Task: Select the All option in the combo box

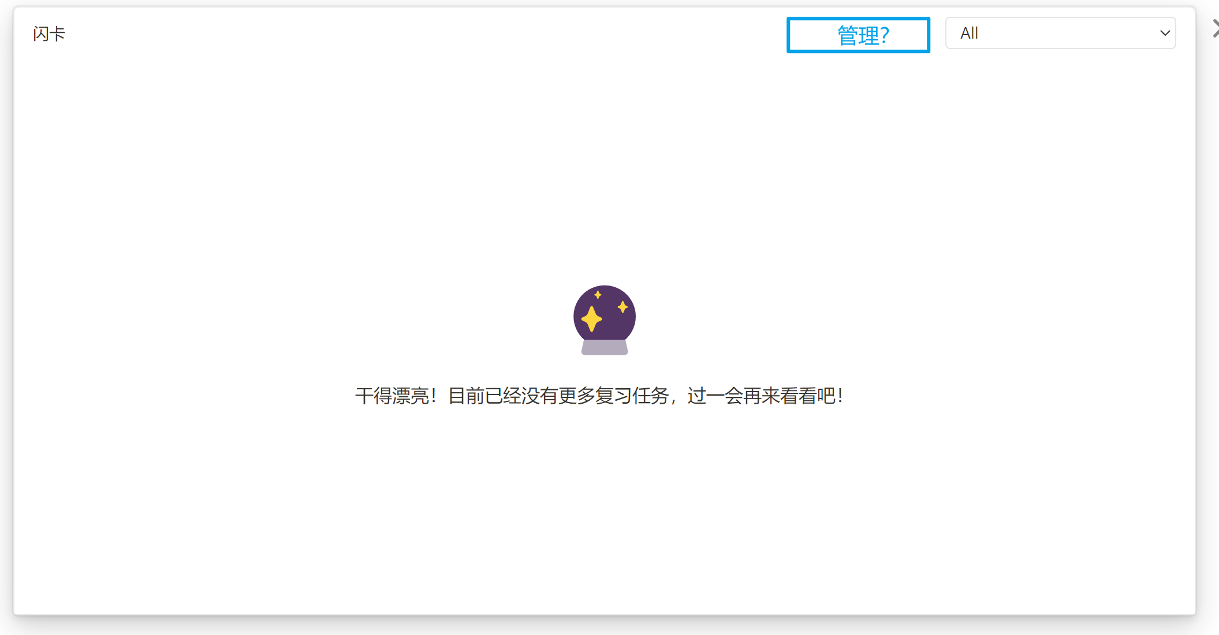Action: [x=969, y=33]
